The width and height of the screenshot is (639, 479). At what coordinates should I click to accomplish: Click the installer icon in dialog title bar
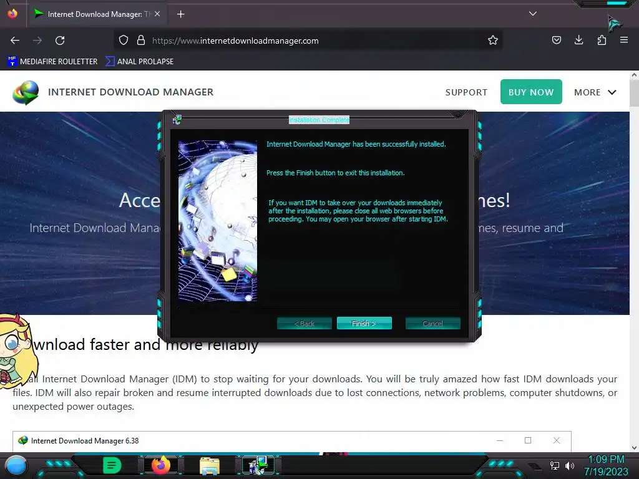[x=177, y=120]
